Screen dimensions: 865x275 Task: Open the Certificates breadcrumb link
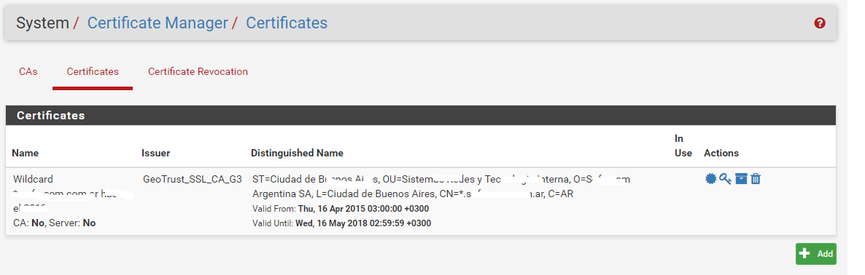(287, 23)
